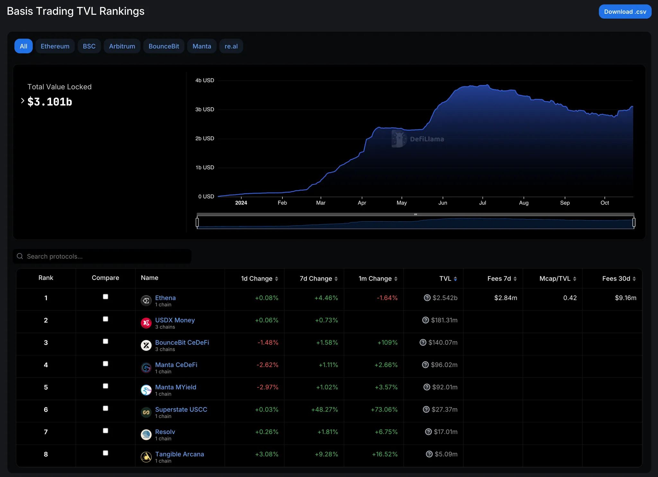Viewport: 658px width, 477px height.
Task: Sort table by 7d Change arrows
Action: pos(336,279)
